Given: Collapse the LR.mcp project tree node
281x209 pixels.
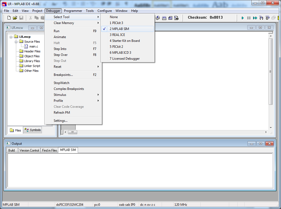Looking at the screenshot, I should pyautogui.click(x=11, y=37).
